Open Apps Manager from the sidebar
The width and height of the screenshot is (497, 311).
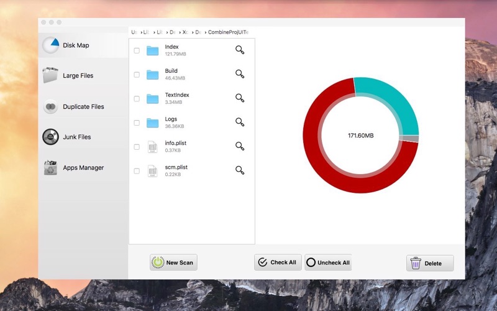pos(83,168)
